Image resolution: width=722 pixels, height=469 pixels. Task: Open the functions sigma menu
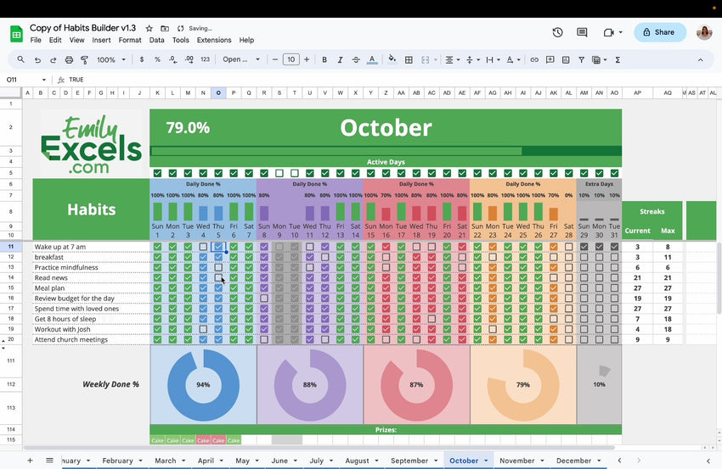point(618,59)
